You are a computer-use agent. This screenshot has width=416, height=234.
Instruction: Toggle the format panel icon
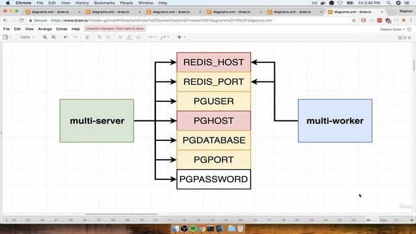404,38
